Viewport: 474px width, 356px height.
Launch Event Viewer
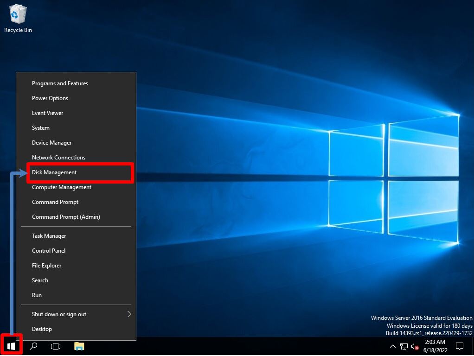coord(47,113)
